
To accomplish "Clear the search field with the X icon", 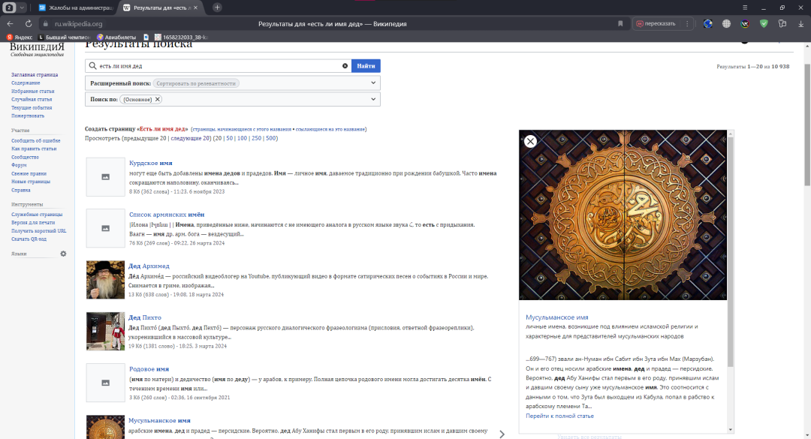I will tap(345, 66).
